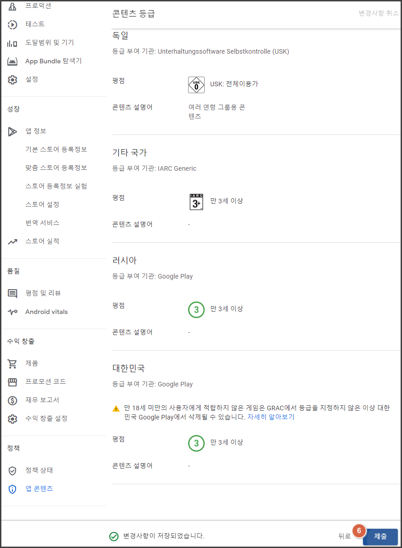Open the 자세히 알아보기 link

tap(271, 417)
